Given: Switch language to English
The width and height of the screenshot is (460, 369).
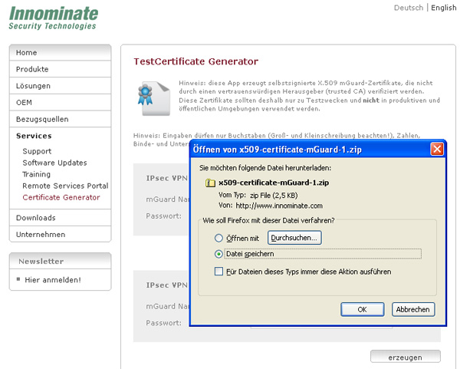Looking at the screenshot, I should 443,8.
